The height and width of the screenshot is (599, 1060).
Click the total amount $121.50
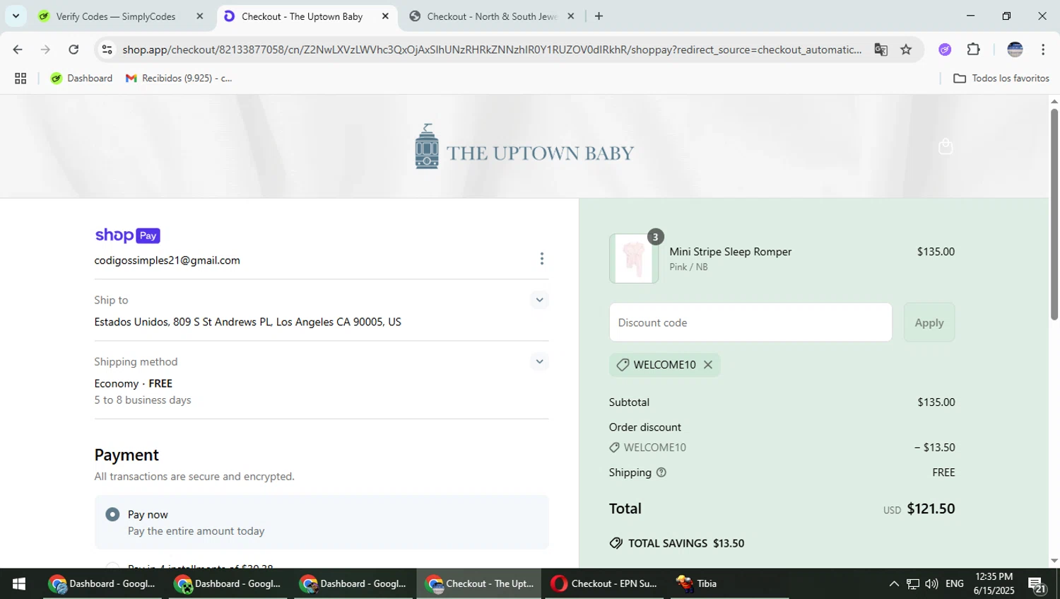[x=931, y=508]
